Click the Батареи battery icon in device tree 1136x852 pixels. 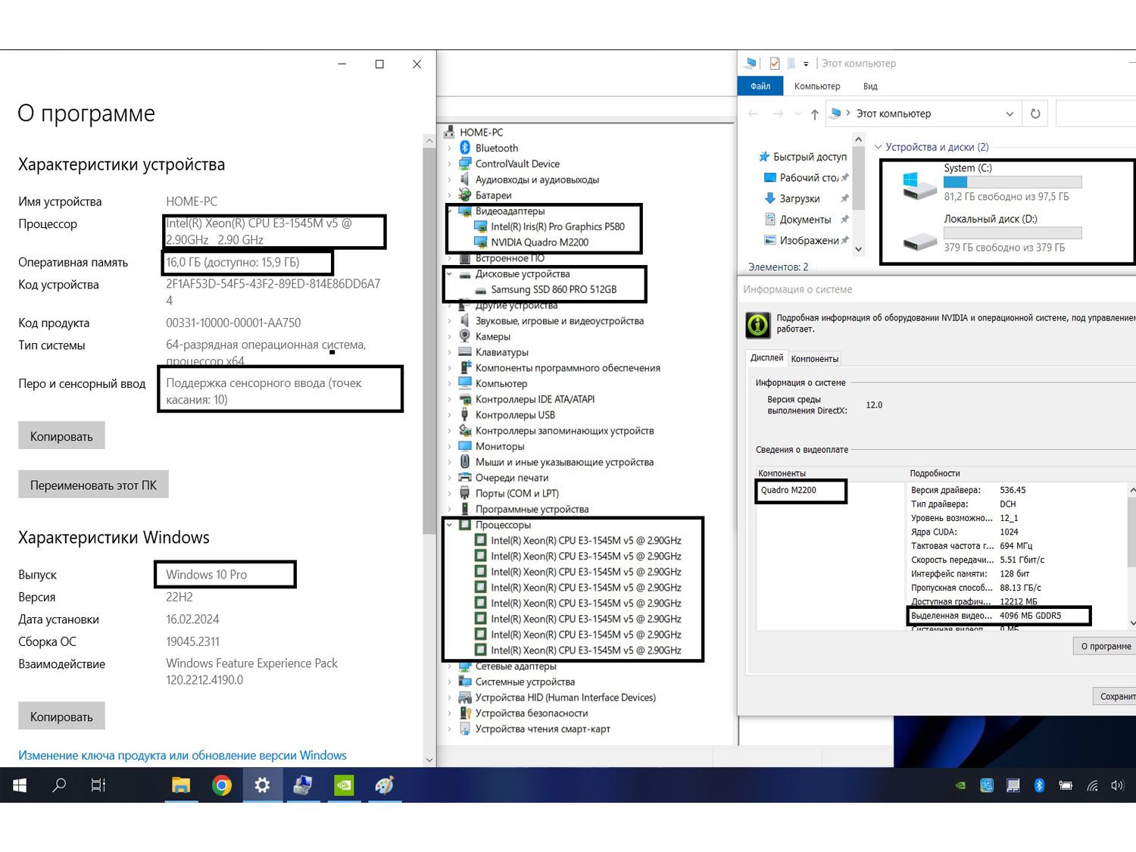tap(465, 195)
